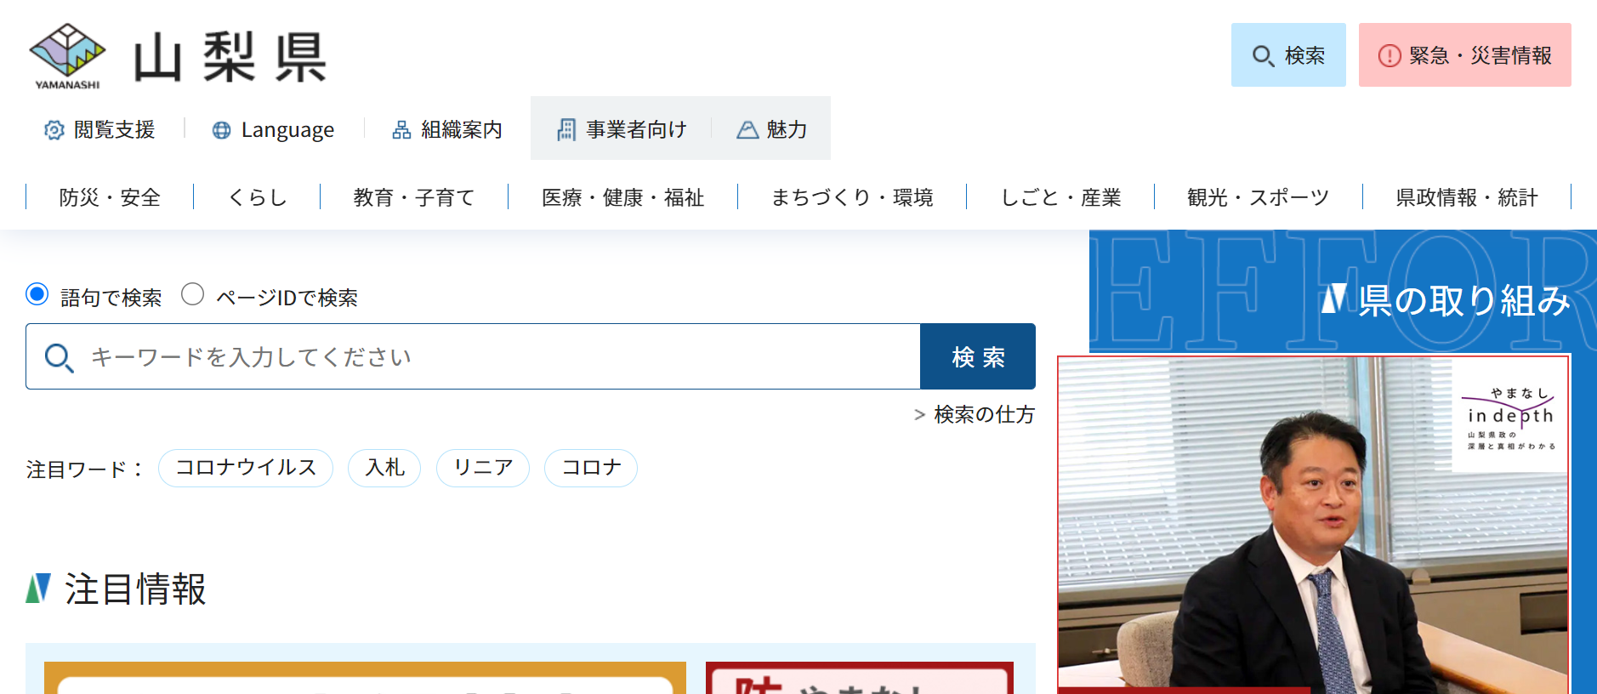
Task: Click the コロナウイルス keyword tag
Action: pyautogui.click(x=246, y=468)
